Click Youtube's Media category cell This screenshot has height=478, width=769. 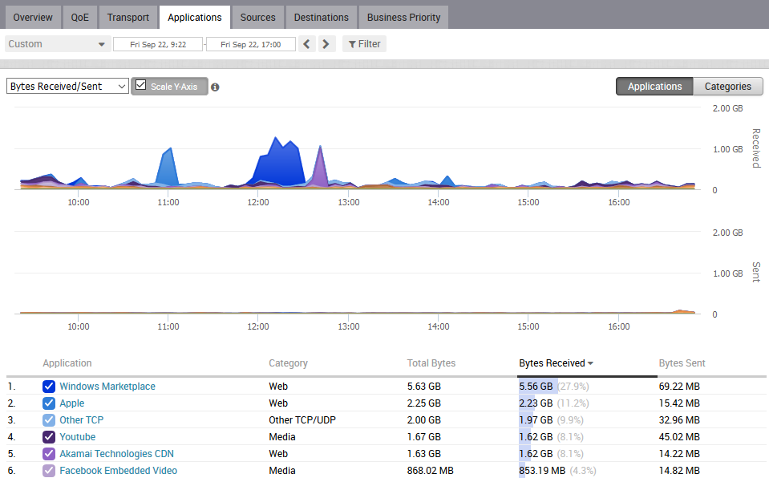click(x=282, y=437)
